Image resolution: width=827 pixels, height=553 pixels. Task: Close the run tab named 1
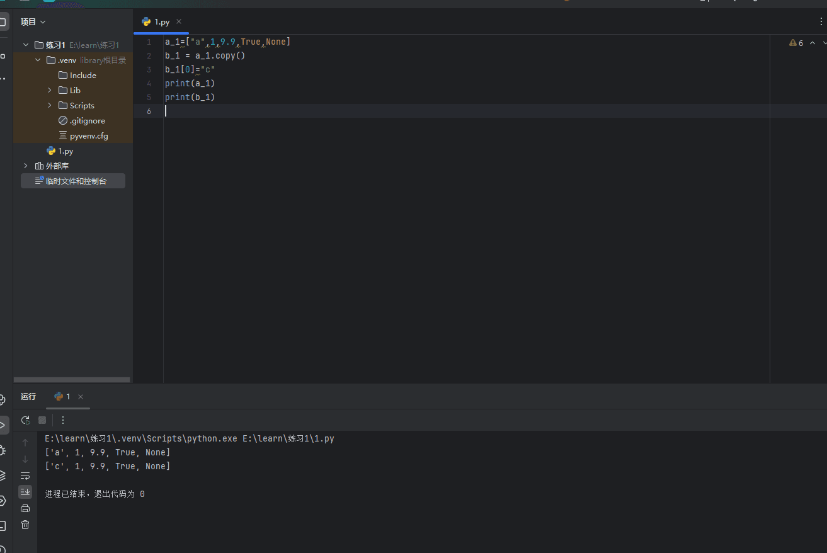pos(81,397)
